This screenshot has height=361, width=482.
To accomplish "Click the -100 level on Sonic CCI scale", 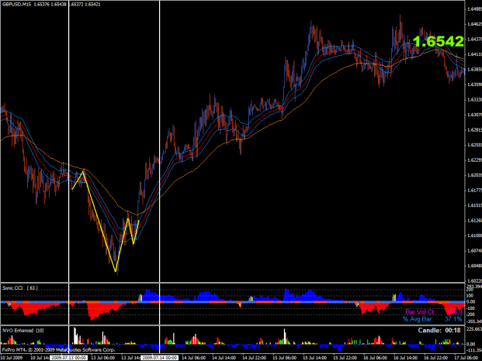I will click(x=470, y=308).
